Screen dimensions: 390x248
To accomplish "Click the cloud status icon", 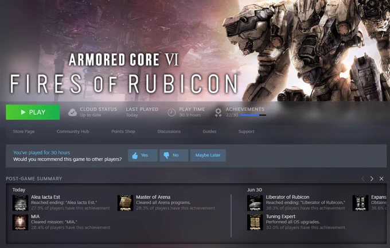I will (72, 113).
